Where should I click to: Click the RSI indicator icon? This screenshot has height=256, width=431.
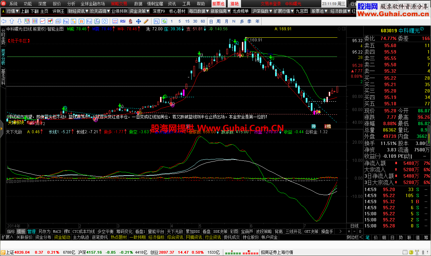tap(123, 21)
